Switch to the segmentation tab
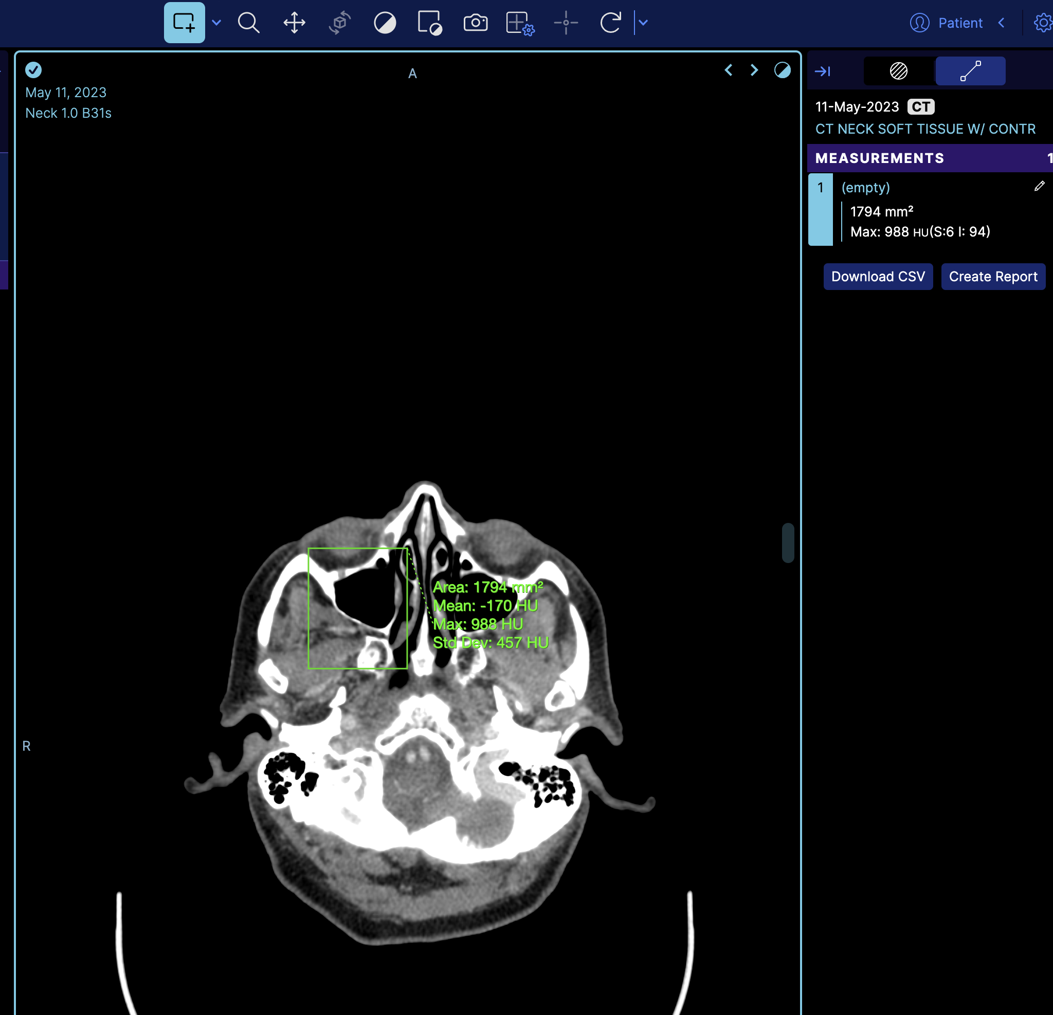 (x=898, y=71)
